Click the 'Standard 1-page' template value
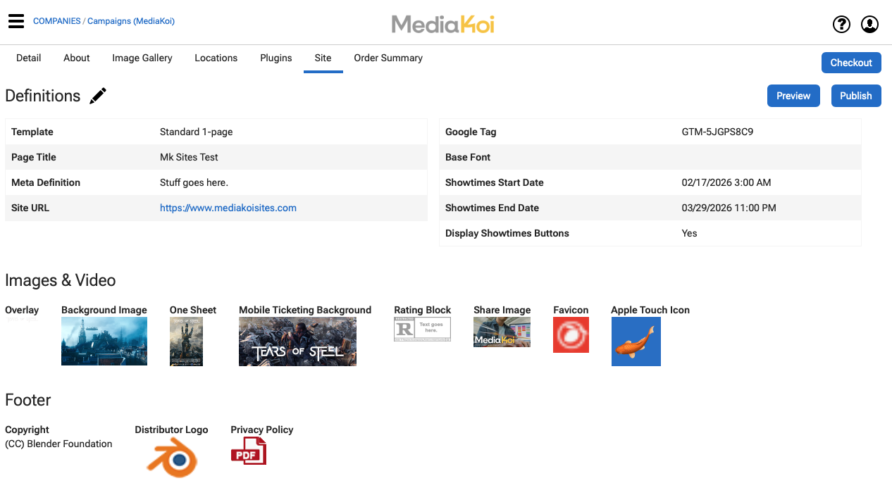Screen dimensions: 892x488 pos(197,132)
